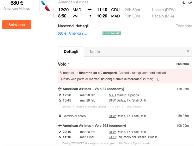Switch to the Tariffe tab
Image resolution: width=194 pixels, height=146 pixels.
(x=95, y=52)
